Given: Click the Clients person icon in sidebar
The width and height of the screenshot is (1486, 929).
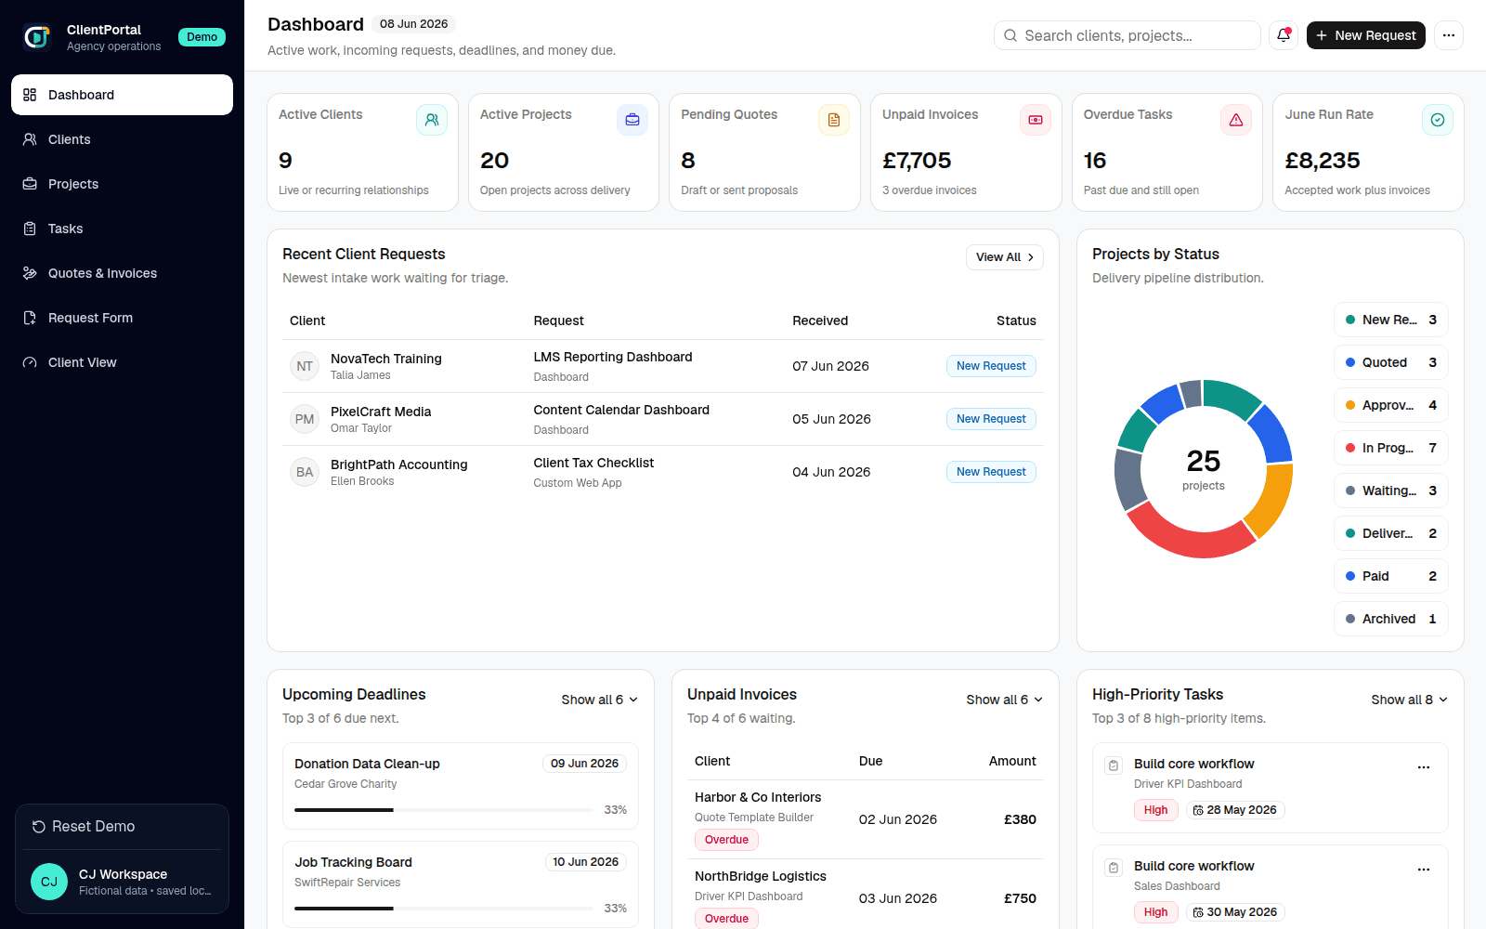Looking at the screenshot, I should point(30,139).
